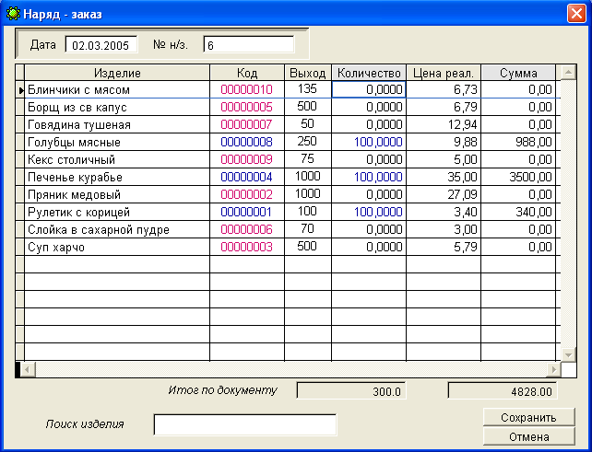
Task: Close the Наряд - заказ window
Action: (575, 13)
